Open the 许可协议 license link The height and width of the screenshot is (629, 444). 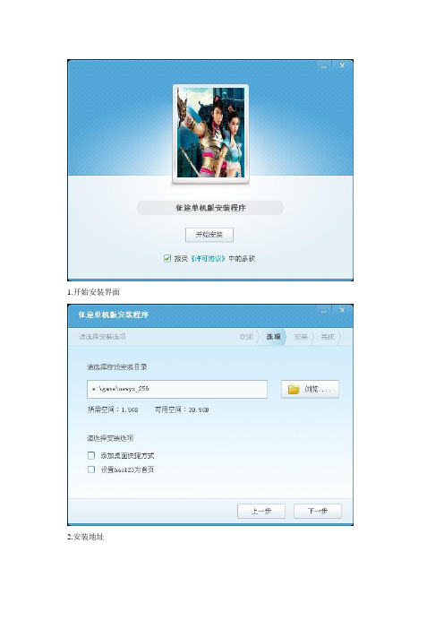[208, 259]
